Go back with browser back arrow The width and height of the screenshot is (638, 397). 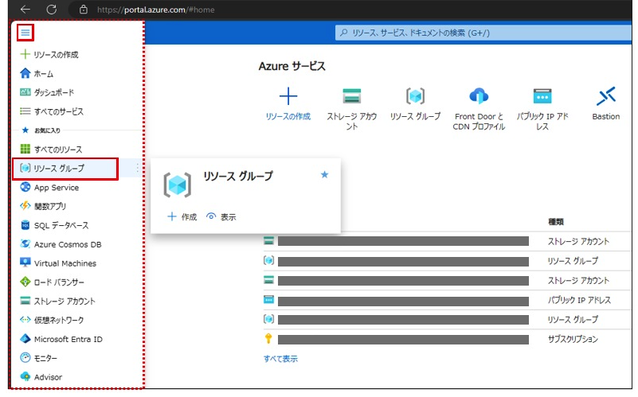click(x=25, y=10)
